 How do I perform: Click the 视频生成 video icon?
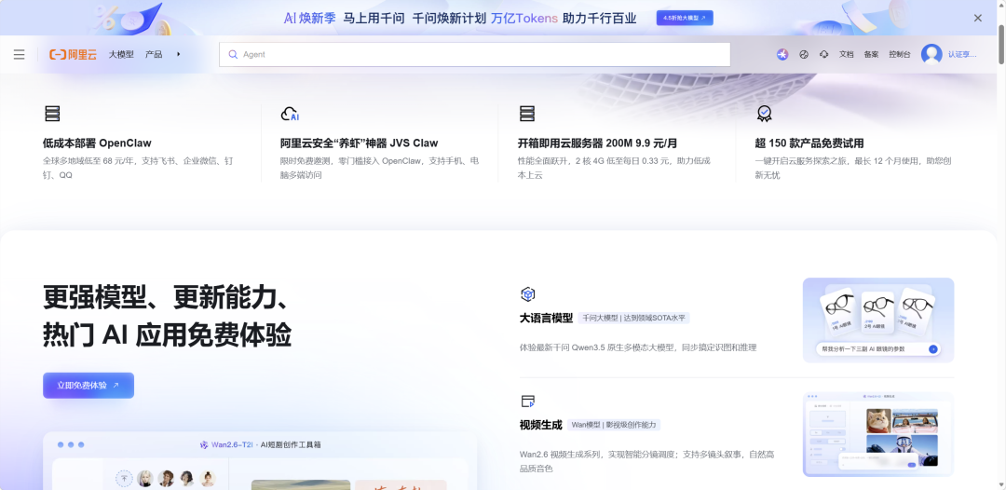point(528,402)
